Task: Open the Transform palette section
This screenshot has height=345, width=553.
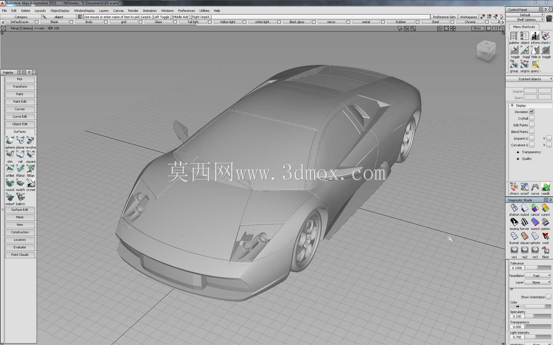Action: (20, 87)
